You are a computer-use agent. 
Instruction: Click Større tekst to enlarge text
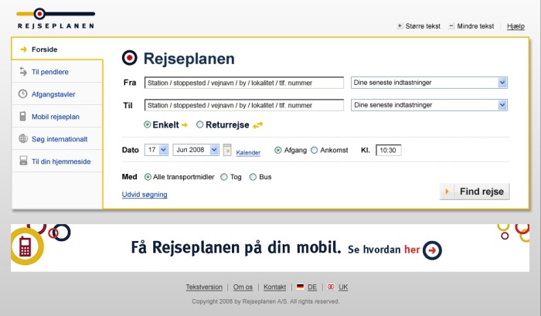point(423,26)
